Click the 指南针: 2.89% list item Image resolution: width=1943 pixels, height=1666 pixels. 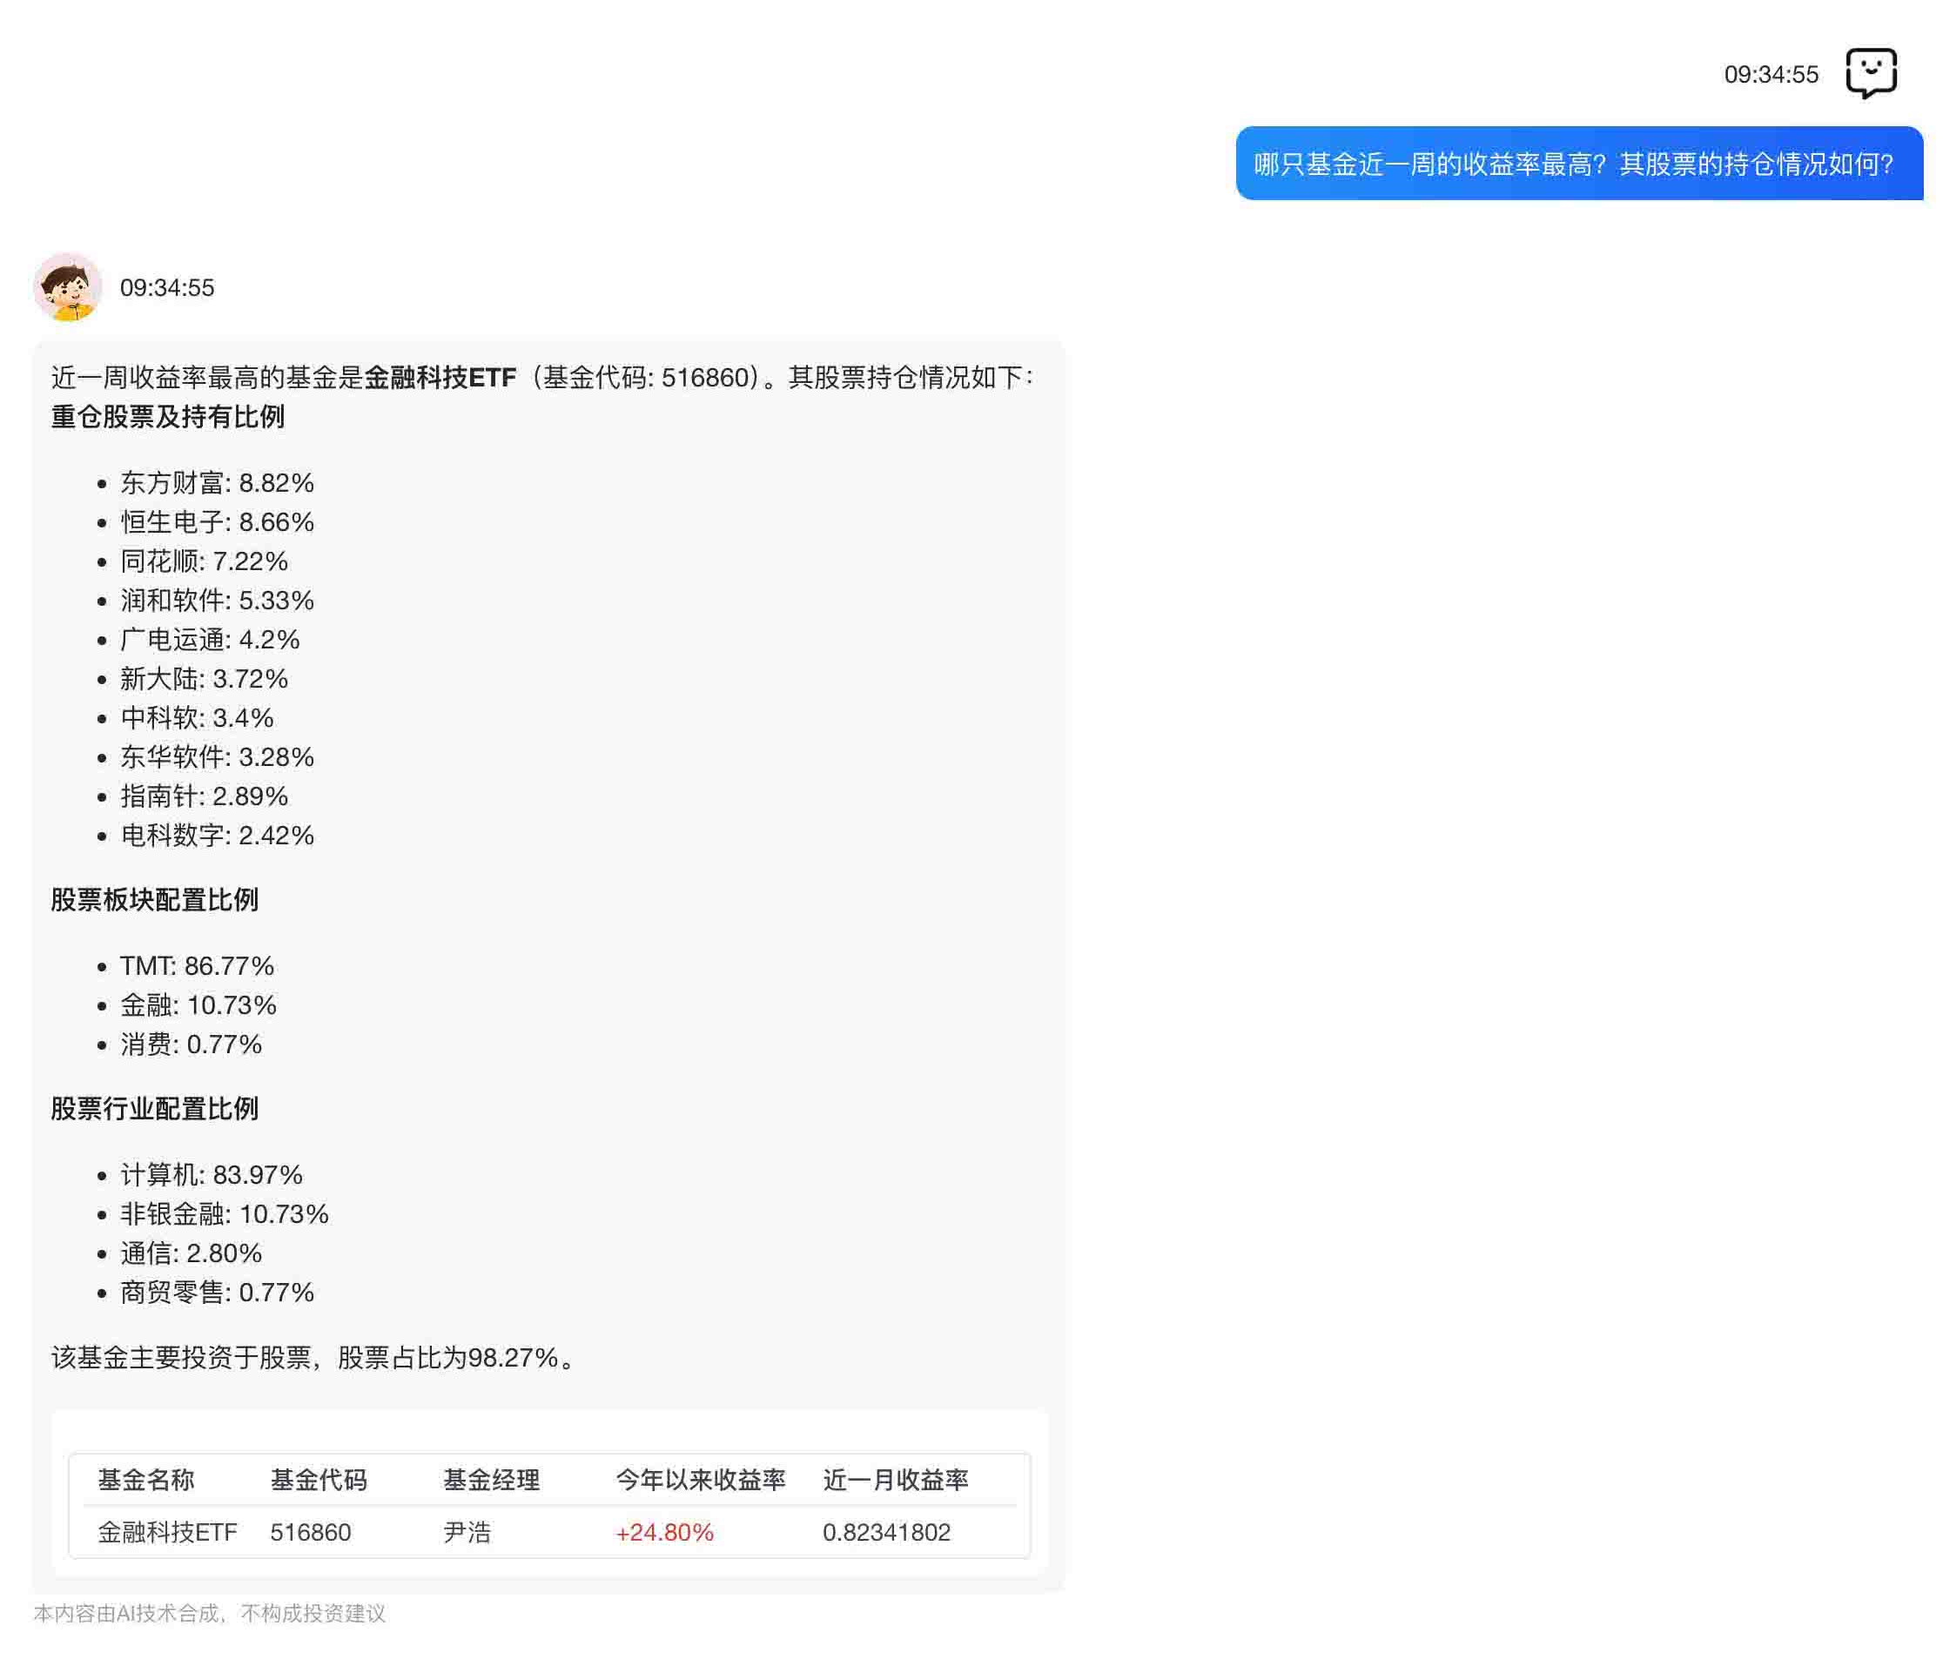(204, 797)
